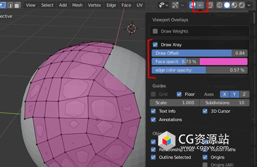Click the Viewport Overlays heading
This screenshot has height=167, width=257.
point(170,20)
